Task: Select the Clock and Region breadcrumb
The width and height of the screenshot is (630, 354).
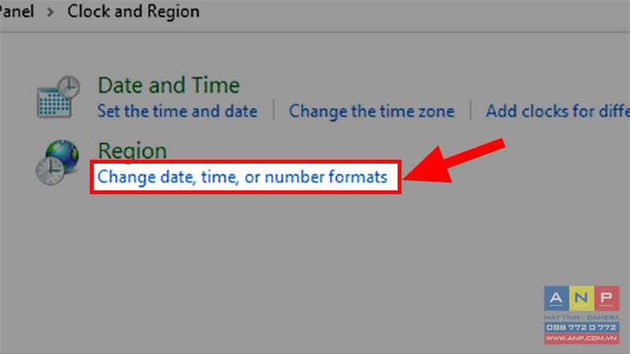Action: pyautogui.click(x=133, y=11)
